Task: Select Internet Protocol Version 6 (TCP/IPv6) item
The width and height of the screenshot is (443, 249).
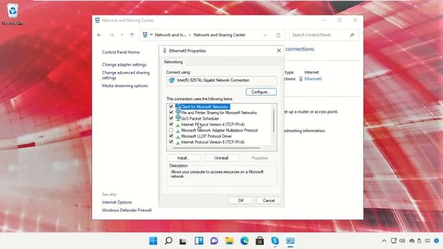Action: tap(213, 142)
